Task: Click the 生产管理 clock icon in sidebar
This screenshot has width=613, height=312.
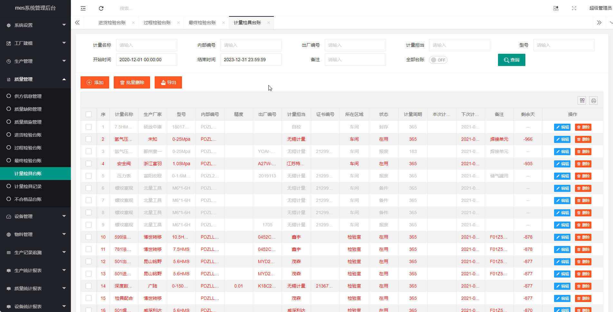Action: click(x=9, y=61)
